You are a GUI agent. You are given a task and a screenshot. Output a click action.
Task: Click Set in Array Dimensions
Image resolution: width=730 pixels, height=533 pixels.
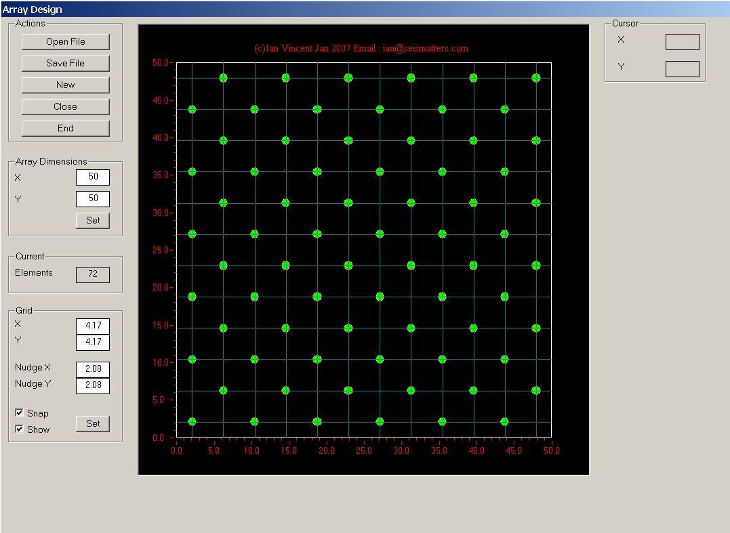click(x=93, y=221)
